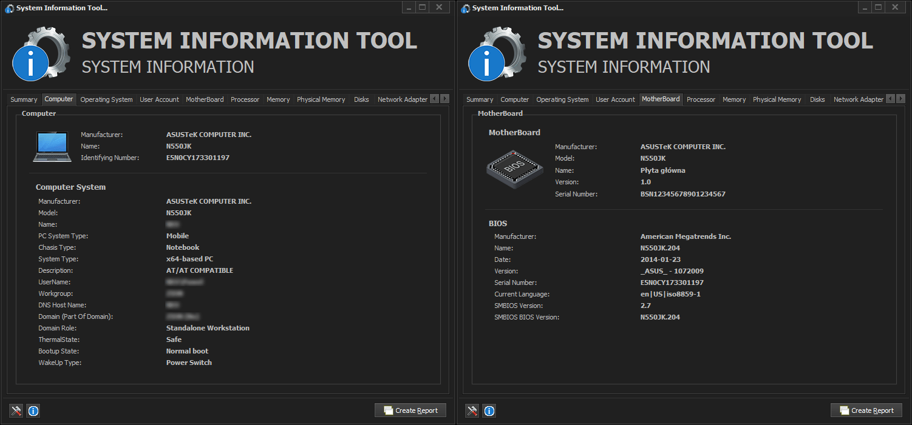Open Operating System tab in right window
912x425 pixels.
[562, 99]
